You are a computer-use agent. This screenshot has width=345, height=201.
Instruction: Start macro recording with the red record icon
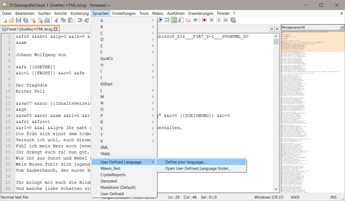(204, 20)
